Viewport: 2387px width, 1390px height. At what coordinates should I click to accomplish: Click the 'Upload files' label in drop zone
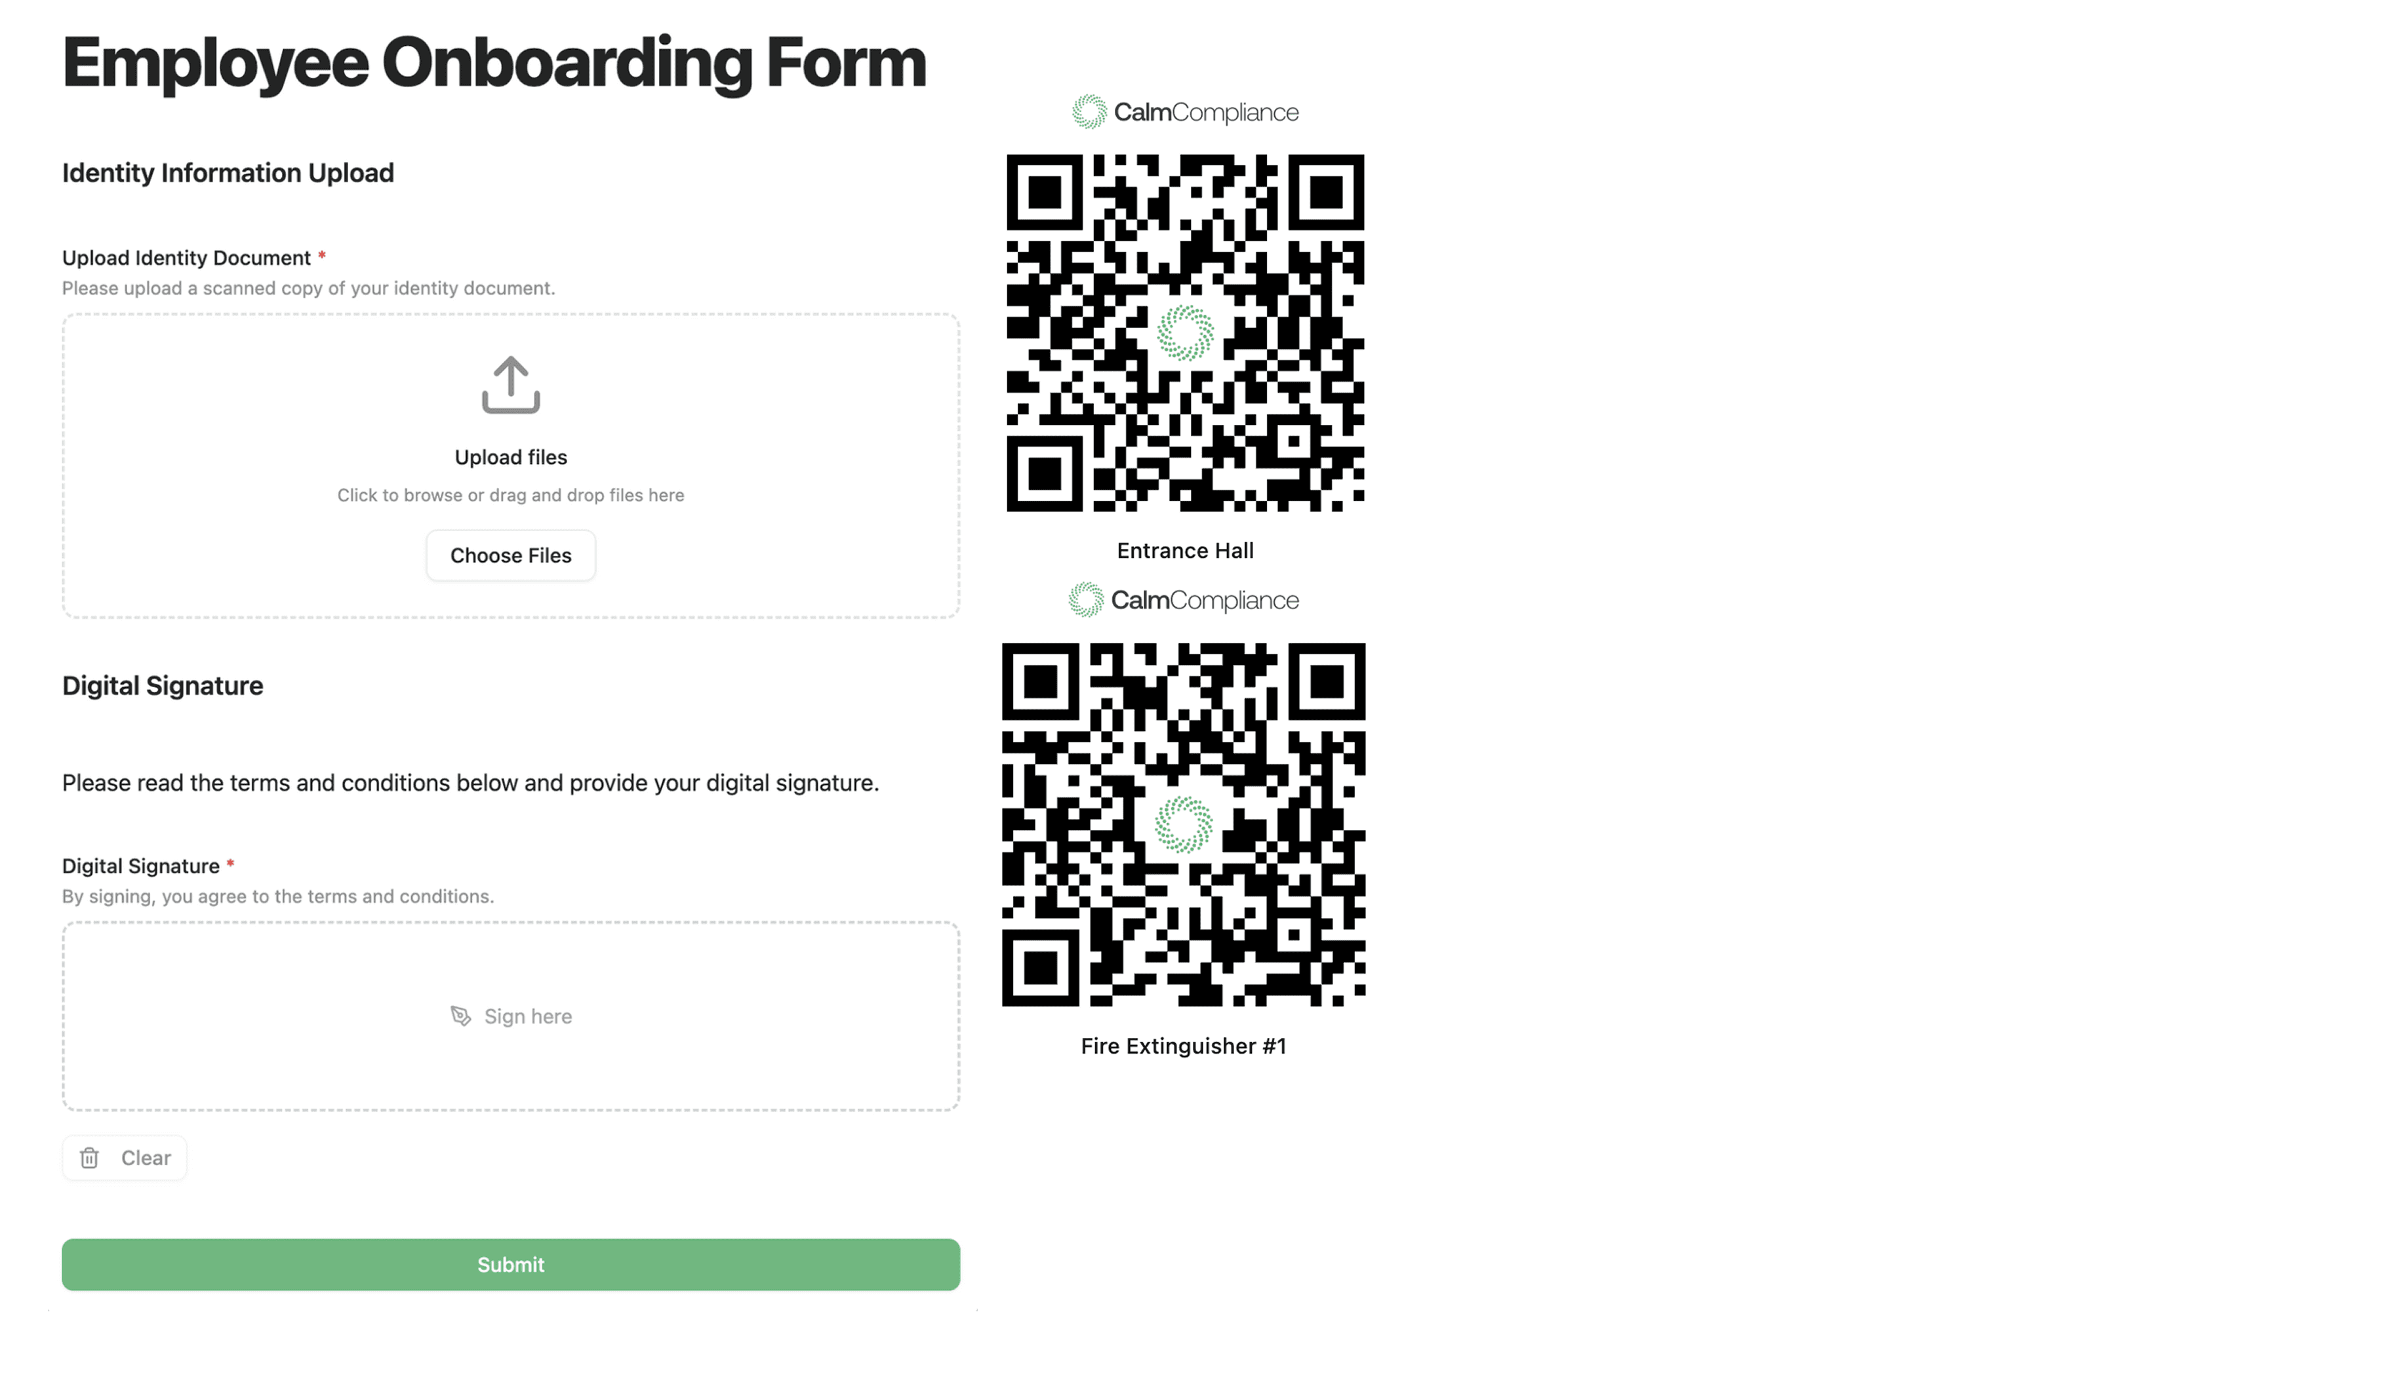(x=511, y=458)
